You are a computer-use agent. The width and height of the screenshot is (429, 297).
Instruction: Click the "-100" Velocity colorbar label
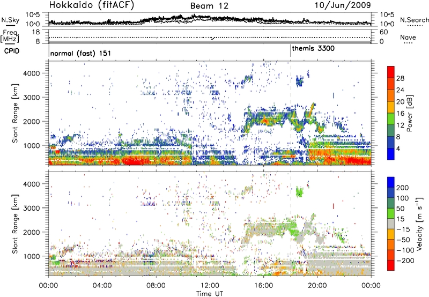coord(405,250)
